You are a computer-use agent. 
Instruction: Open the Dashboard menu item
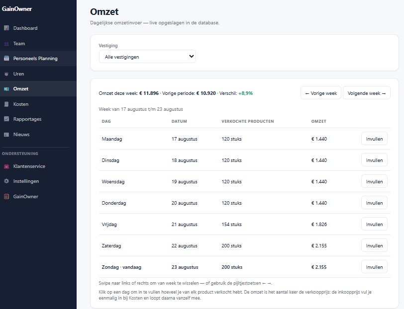click(x=38, y=28)
